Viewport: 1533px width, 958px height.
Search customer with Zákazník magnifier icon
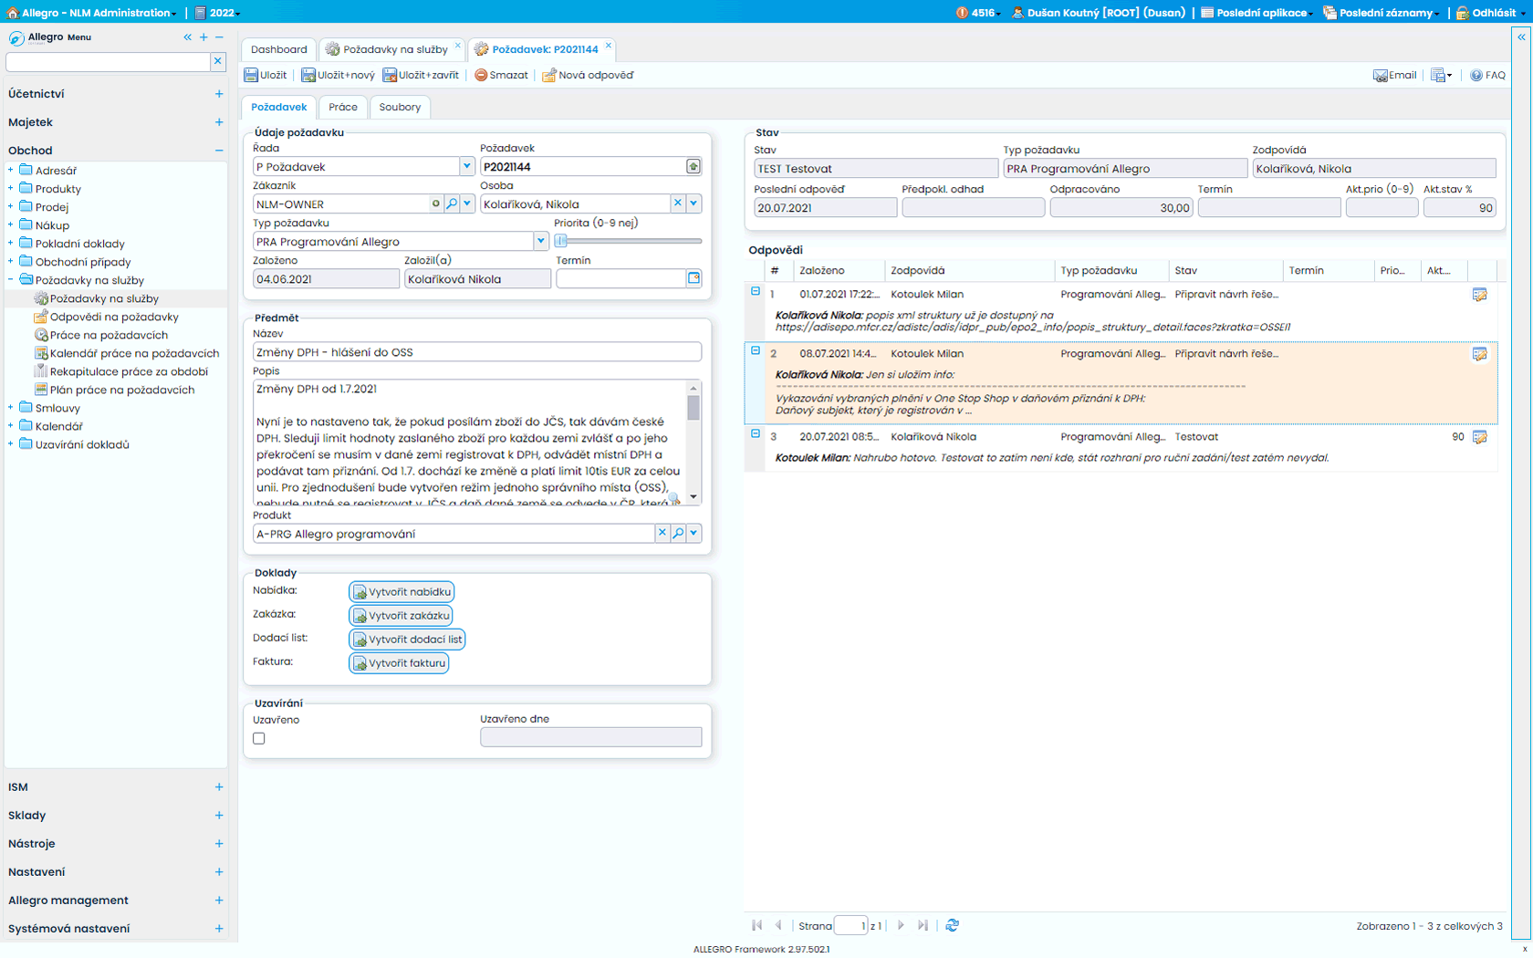[x=452, y=203]
